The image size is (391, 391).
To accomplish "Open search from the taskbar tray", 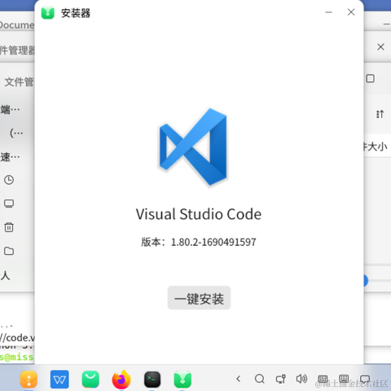I will 260,379.
